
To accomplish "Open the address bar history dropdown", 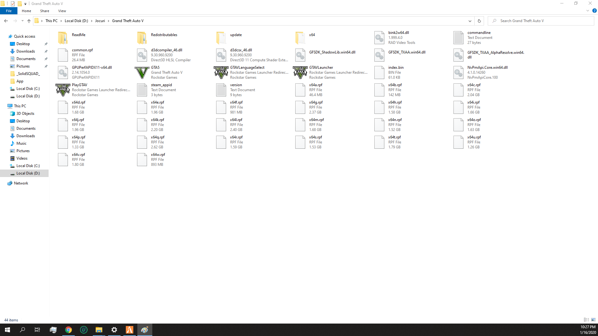I will [x=470, y=21].
